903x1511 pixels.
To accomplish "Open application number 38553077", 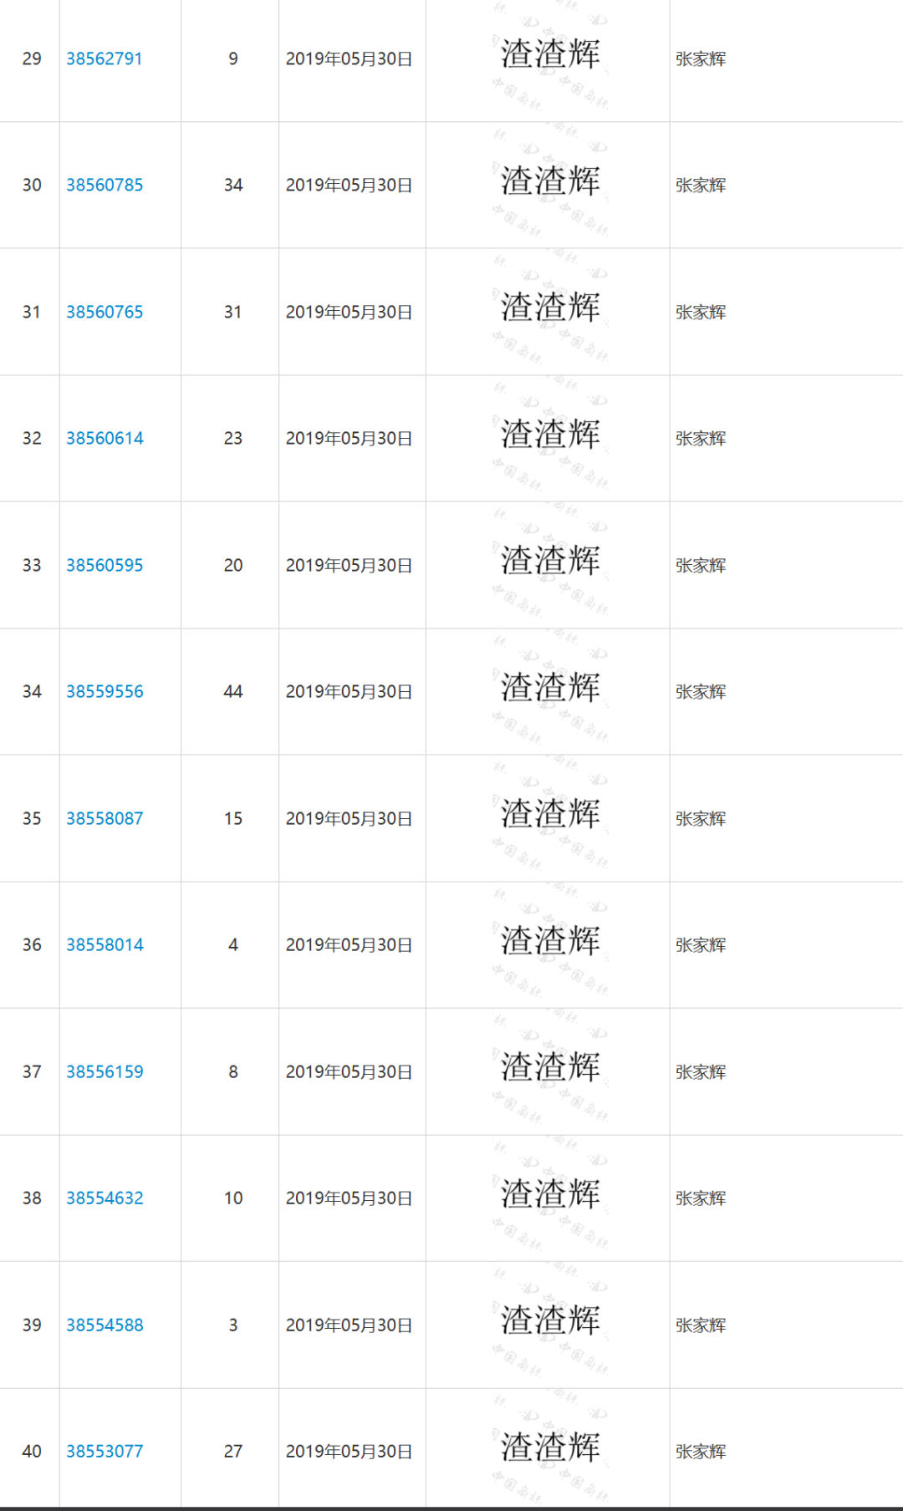I will pyautogui.click(x=105, y=1451).
